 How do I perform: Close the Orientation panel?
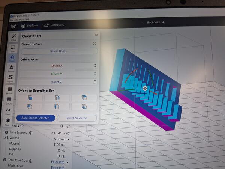96,35
